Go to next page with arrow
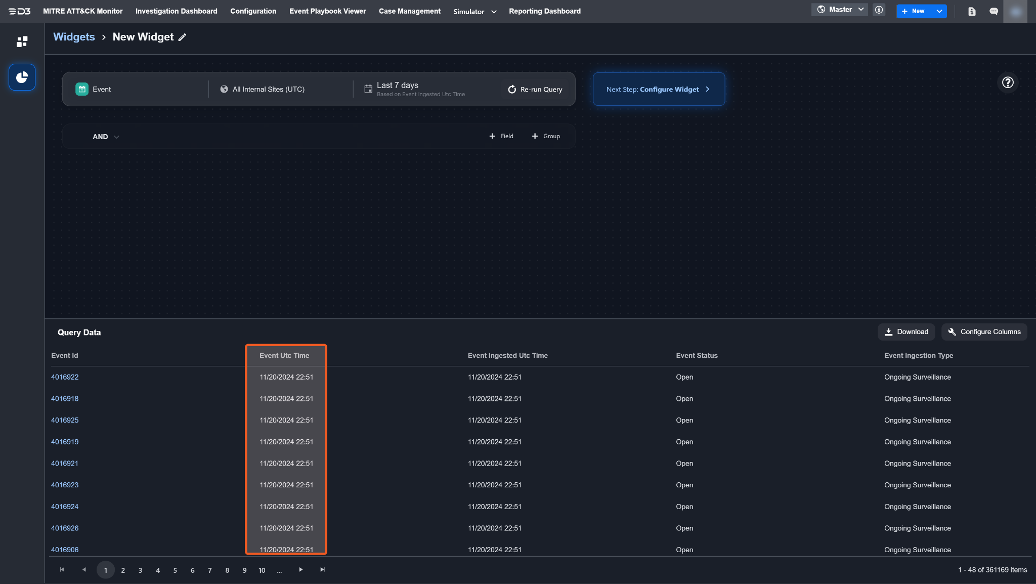1036x584 pixels. click(x=300, y=569)
